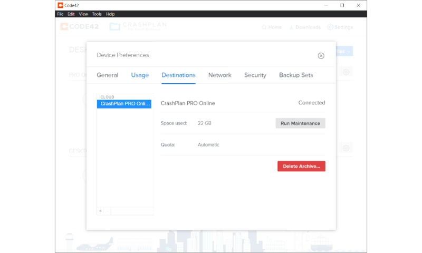Switch to the General tab
Screen dimensions: 422x253
[x=108, y=75]
